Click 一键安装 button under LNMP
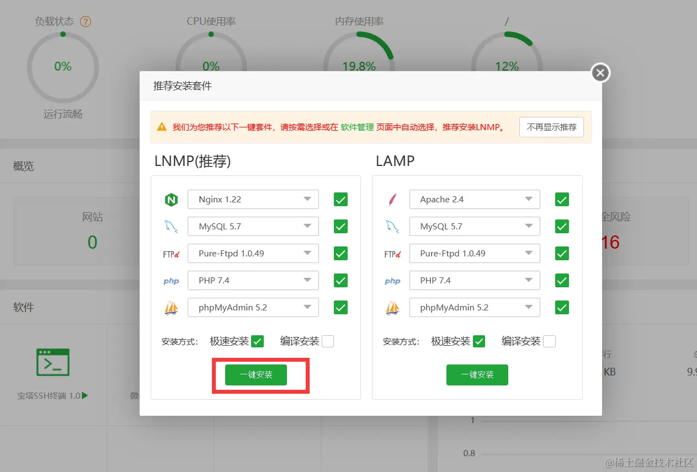This screenshot has height=472, width=697. point(256,375)
